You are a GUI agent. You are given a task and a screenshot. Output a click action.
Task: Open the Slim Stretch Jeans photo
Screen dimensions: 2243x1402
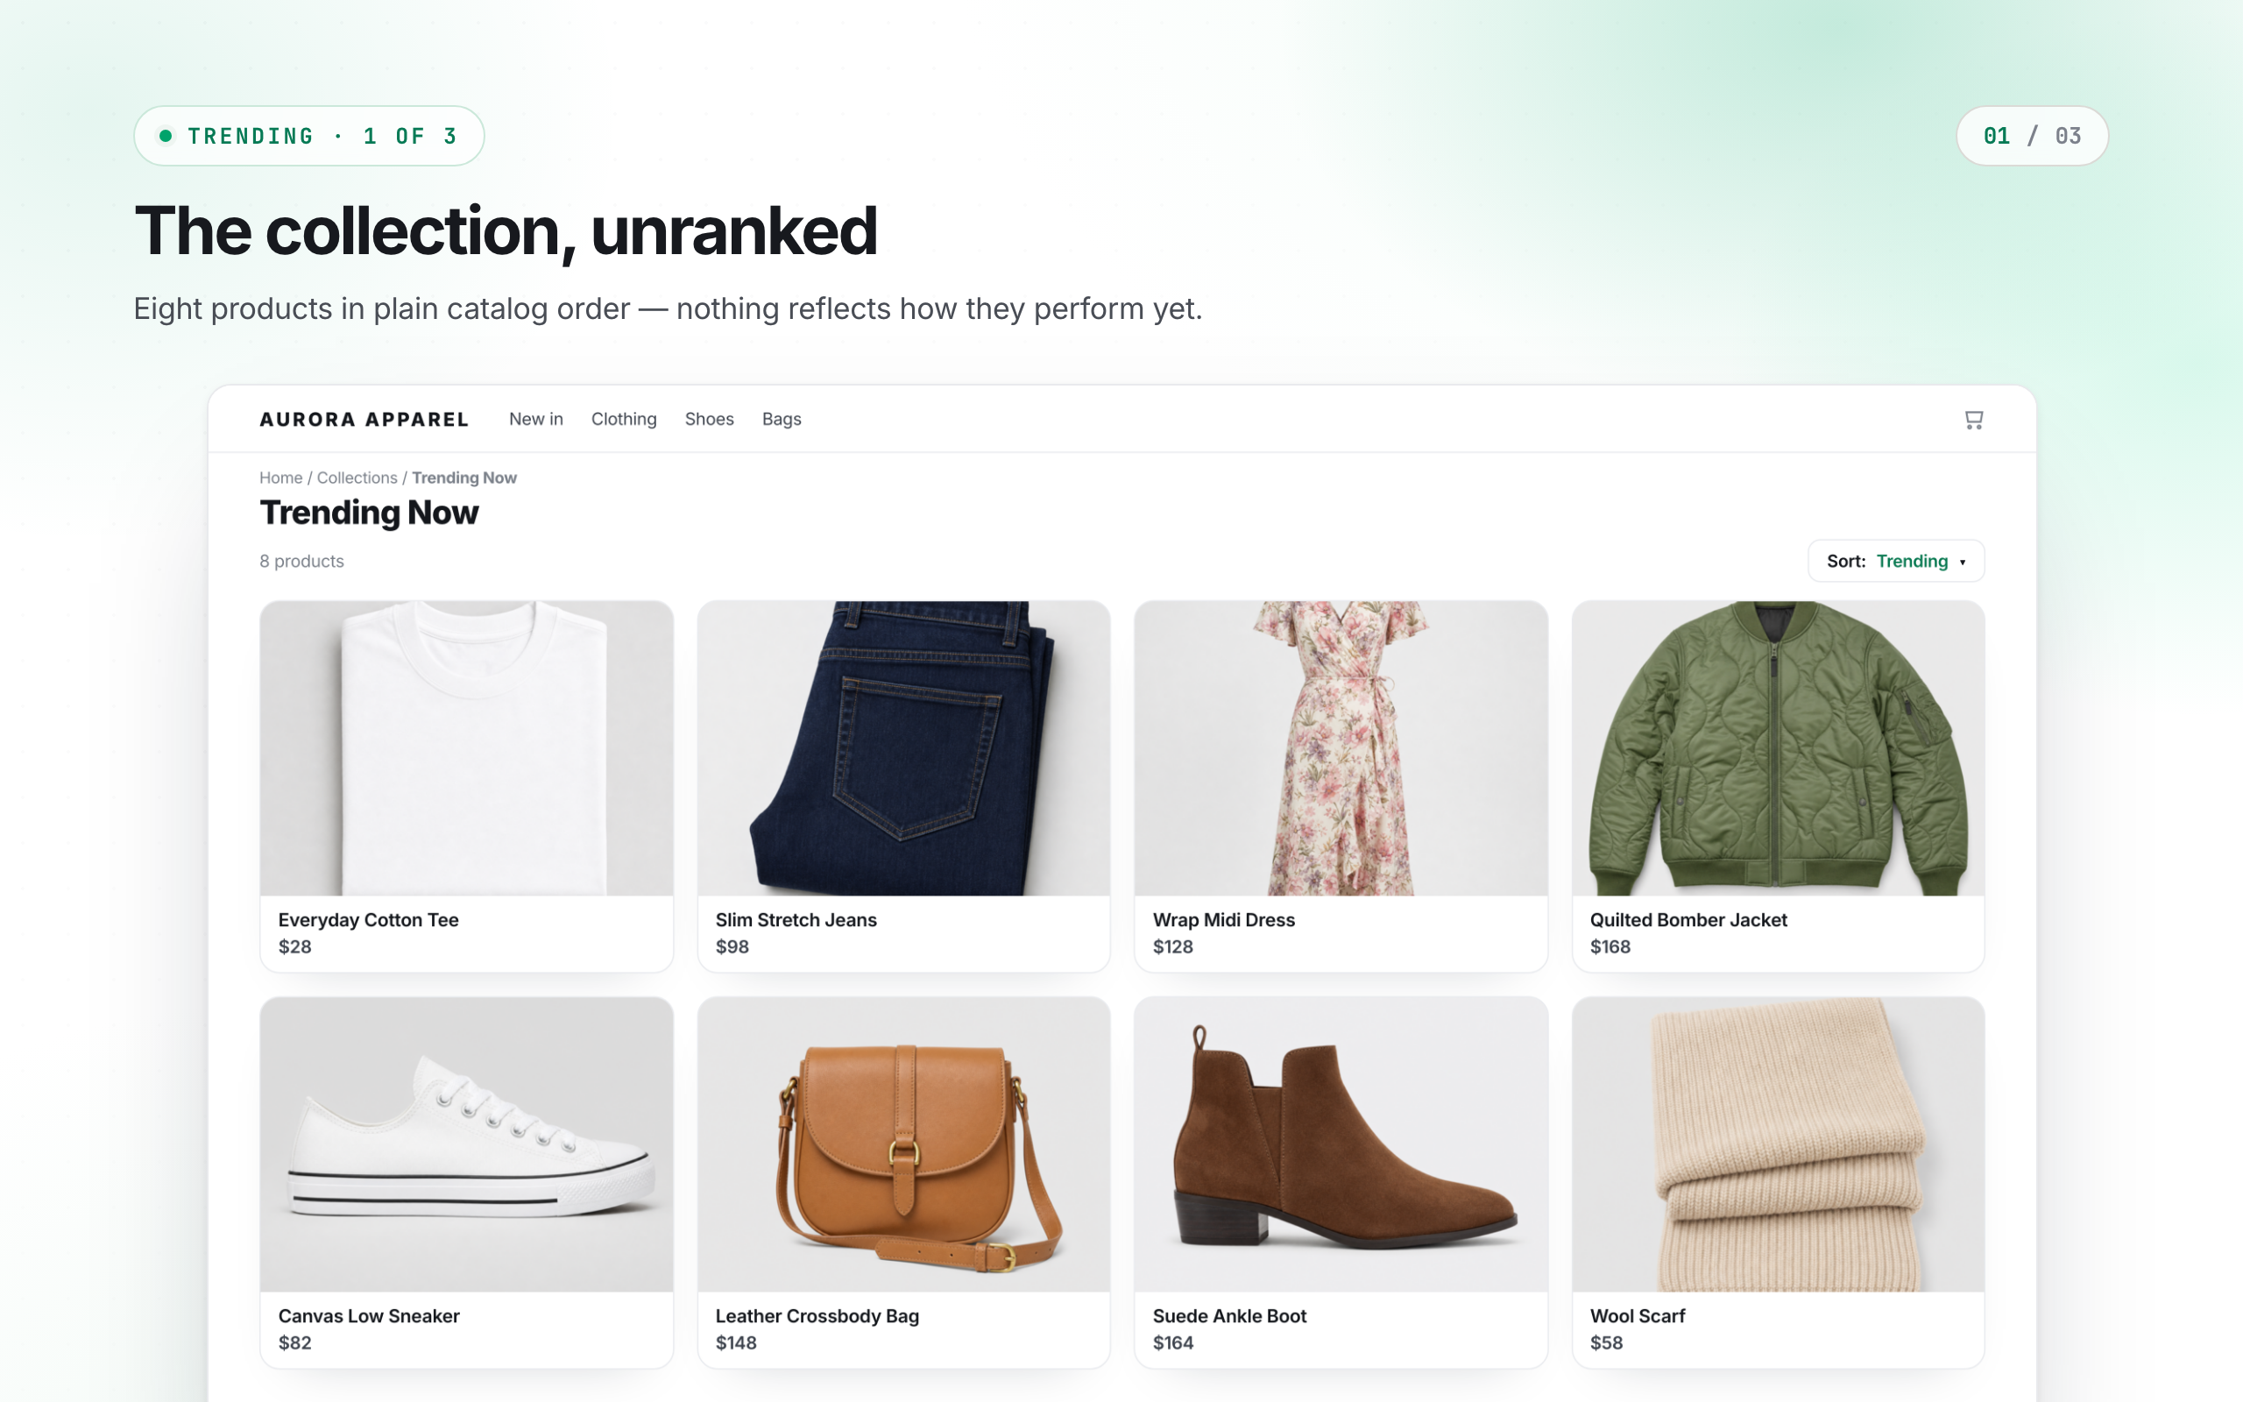click(x=903, y=748)
